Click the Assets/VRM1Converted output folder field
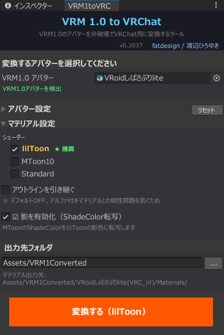Screen dimensions: 224x335 (x=102, y=263)
